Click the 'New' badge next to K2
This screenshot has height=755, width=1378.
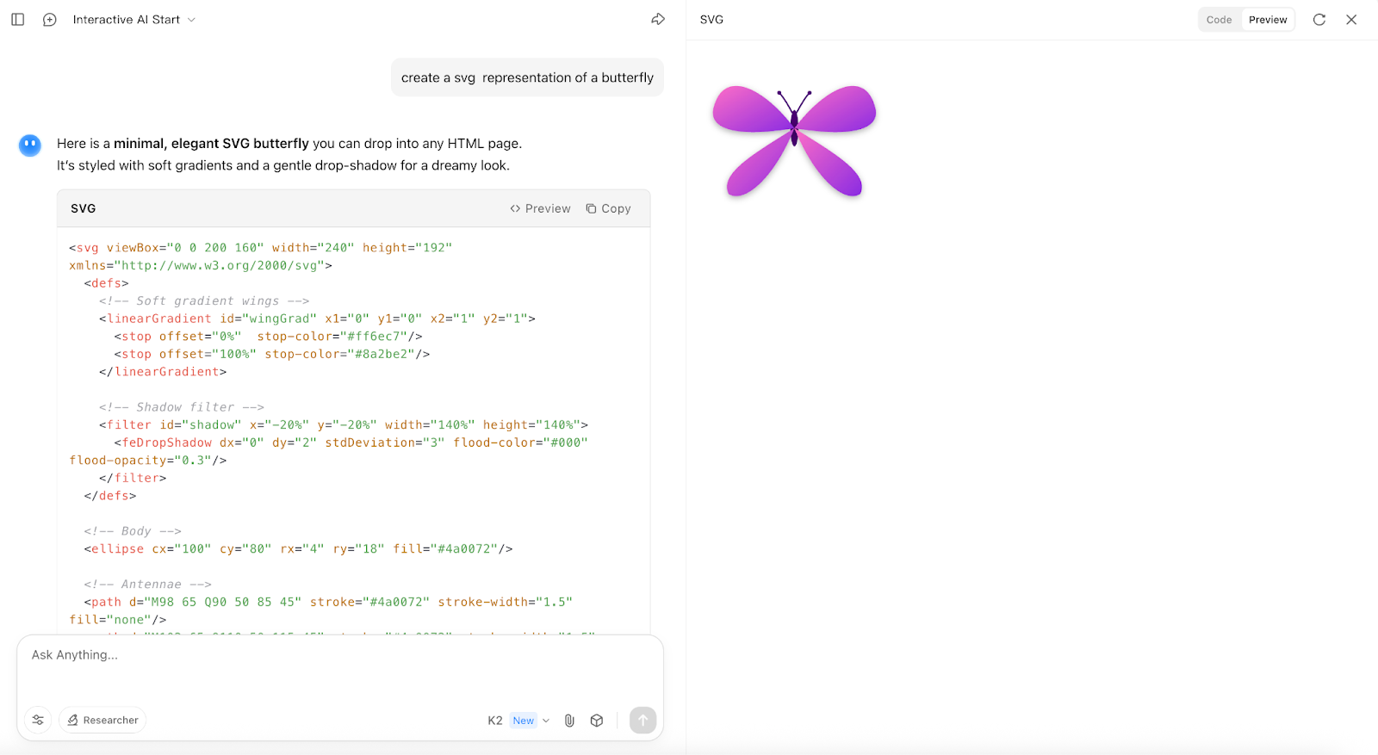click(x=524, y=721)
